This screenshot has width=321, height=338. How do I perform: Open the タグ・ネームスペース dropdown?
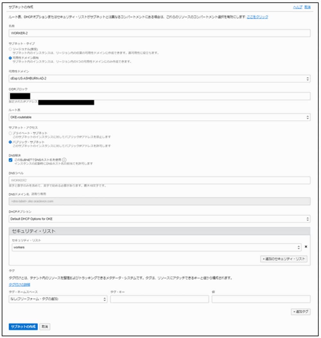pos(58,299)
